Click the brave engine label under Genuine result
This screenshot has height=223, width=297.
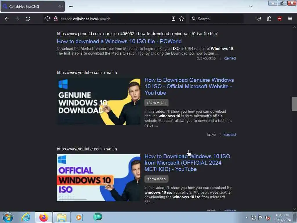coord(211,135)
